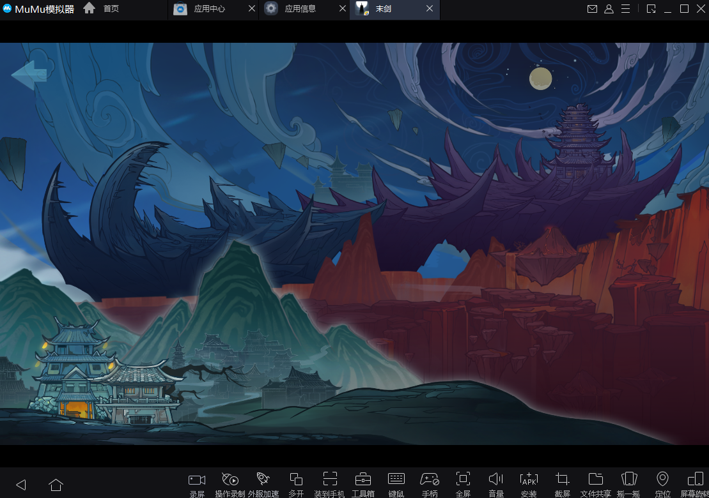
Task: Take a screenshot with 截屏
Action: [563, 485]
